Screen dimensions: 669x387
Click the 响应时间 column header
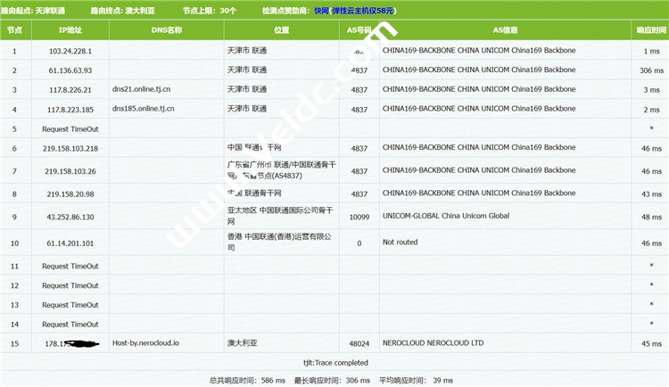pos(651,29)
